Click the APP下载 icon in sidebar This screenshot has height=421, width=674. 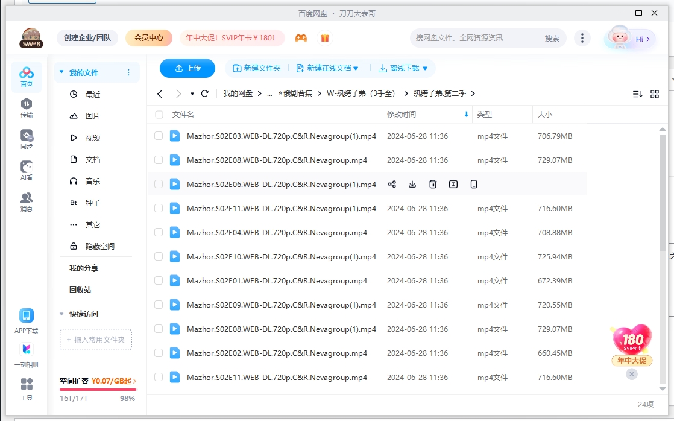[26, 321]
